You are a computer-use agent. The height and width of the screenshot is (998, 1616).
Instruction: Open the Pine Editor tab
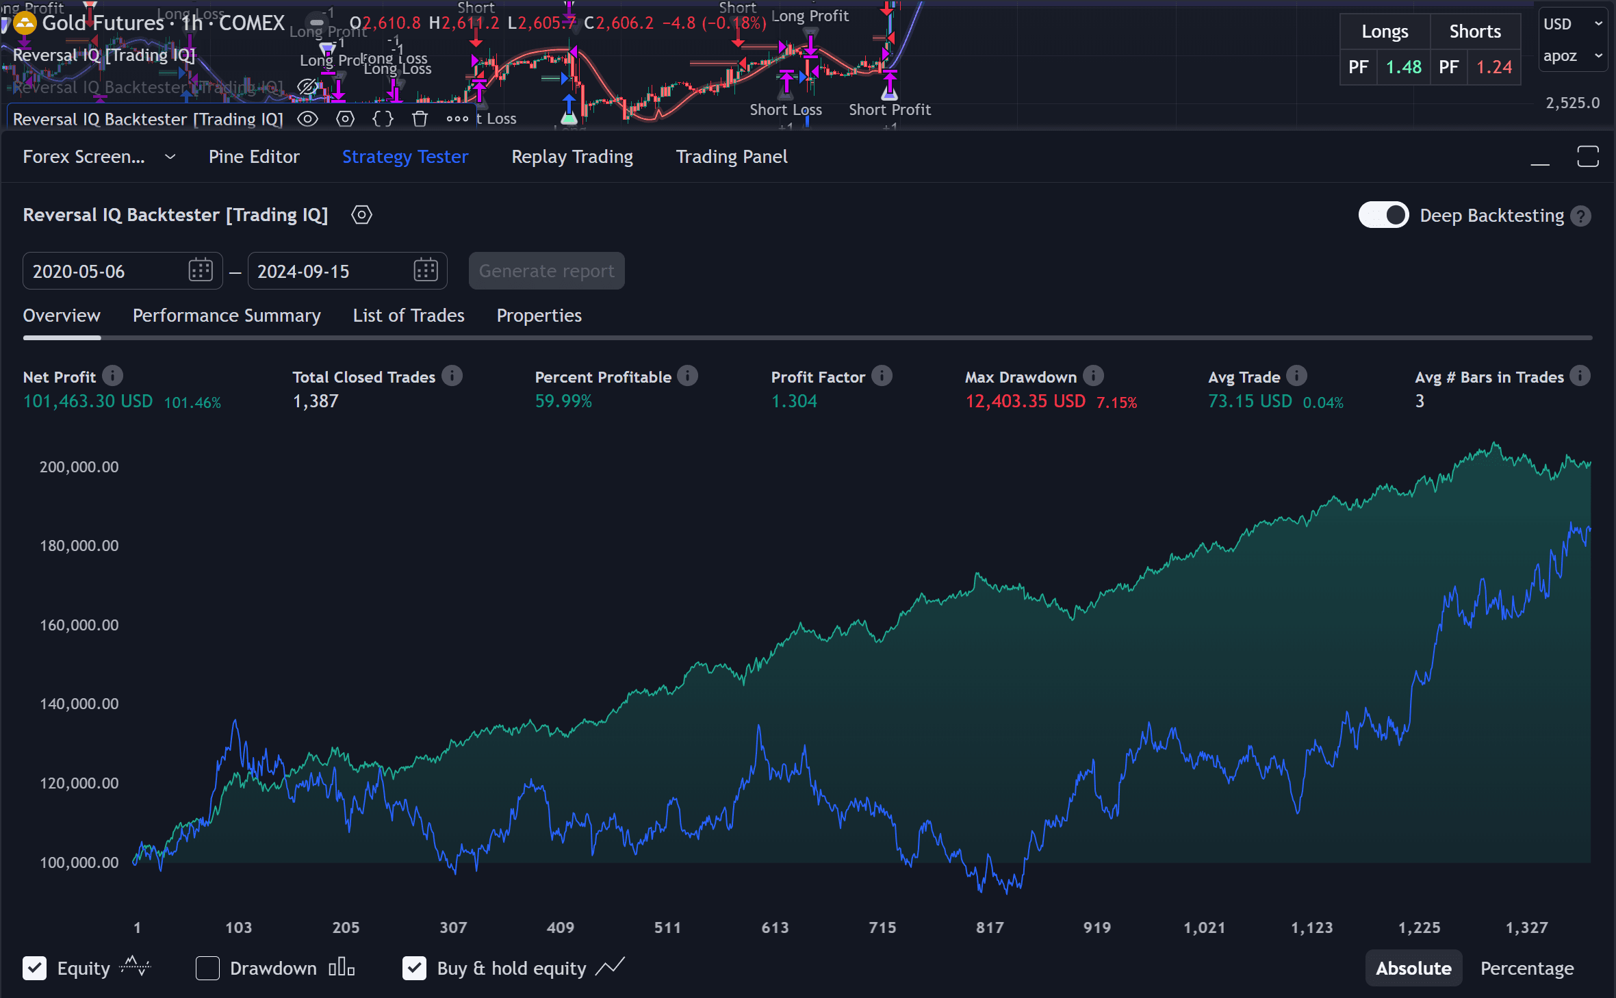pos(254,157)
